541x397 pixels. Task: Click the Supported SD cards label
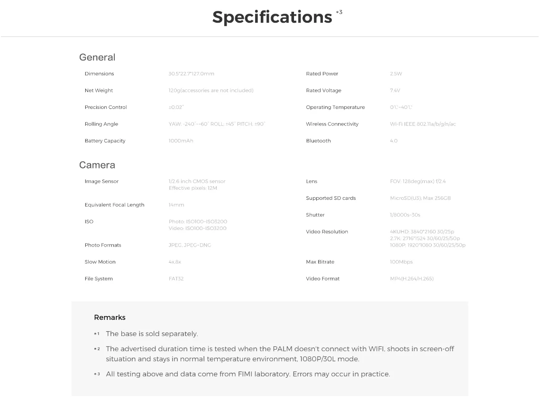click(330, 198)
